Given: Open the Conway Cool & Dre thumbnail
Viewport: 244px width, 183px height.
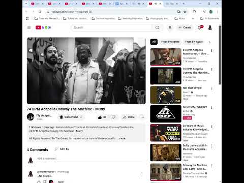Looking at the screenshot, I should coord(166,172).
